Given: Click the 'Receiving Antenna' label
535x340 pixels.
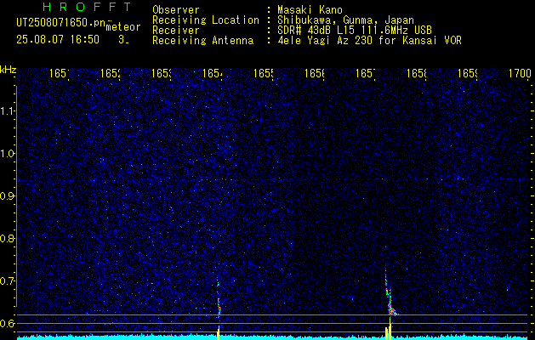Looking at the screenshot, I should 202,41.
